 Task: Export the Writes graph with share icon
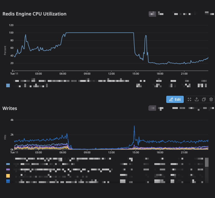coord(197,99)
